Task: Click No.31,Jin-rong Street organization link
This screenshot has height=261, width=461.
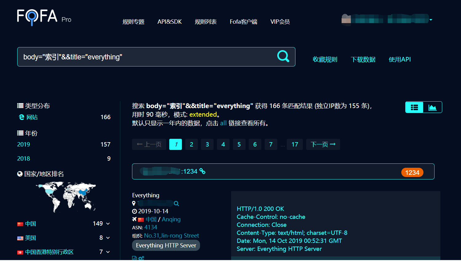Action: tap(171, 236)
